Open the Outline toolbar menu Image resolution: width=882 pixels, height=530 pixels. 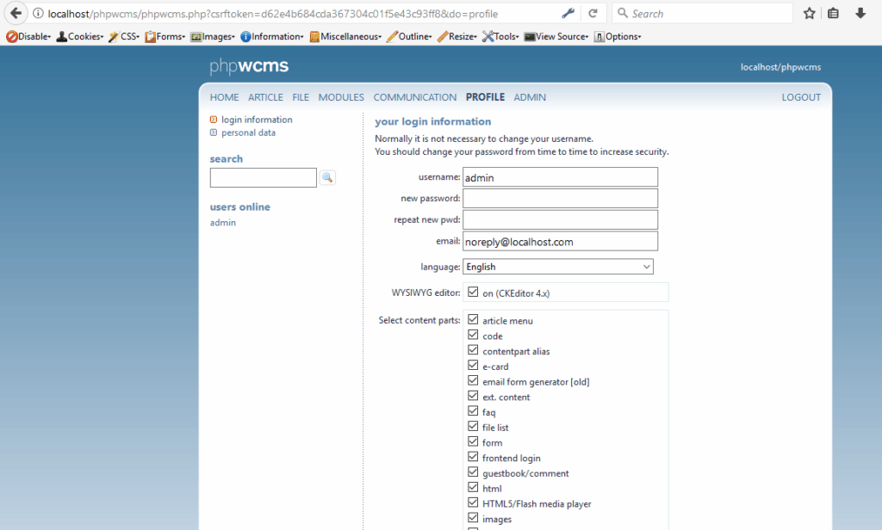pyautogui.click(x=409, y=36)
